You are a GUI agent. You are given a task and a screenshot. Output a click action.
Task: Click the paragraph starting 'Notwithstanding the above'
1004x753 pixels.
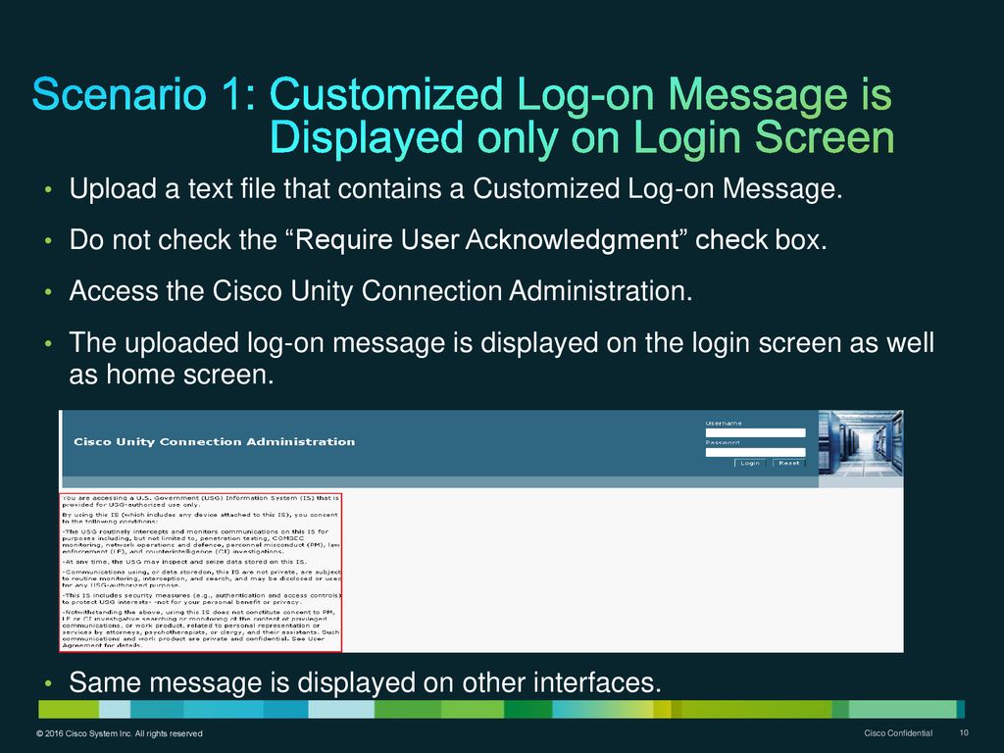[x=200, y=628]
